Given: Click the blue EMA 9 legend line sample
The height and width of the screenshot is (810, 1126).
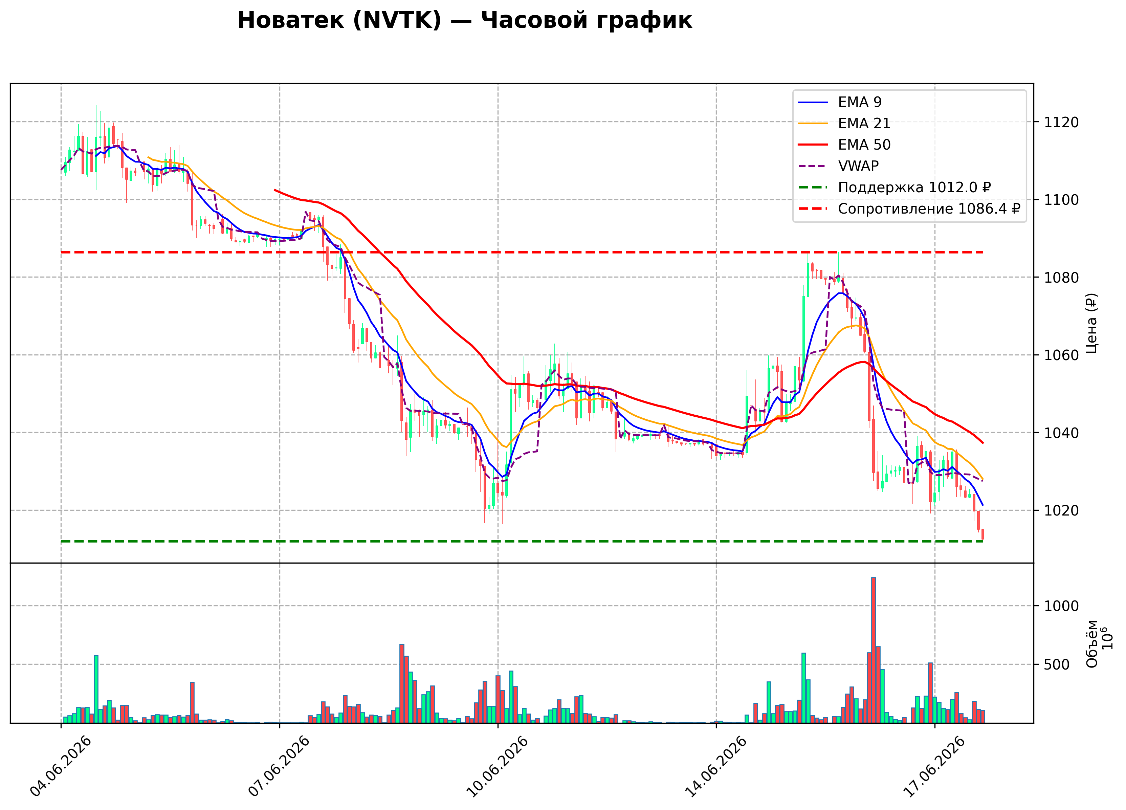Looking at the screenshot, I should [x=813, y=102].
